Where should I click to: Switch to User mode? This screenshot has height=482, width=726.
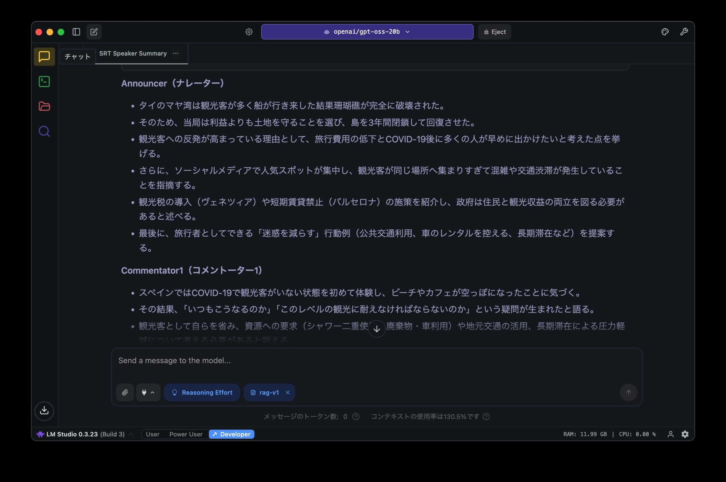pyautogui.click(x=153, y=434)
